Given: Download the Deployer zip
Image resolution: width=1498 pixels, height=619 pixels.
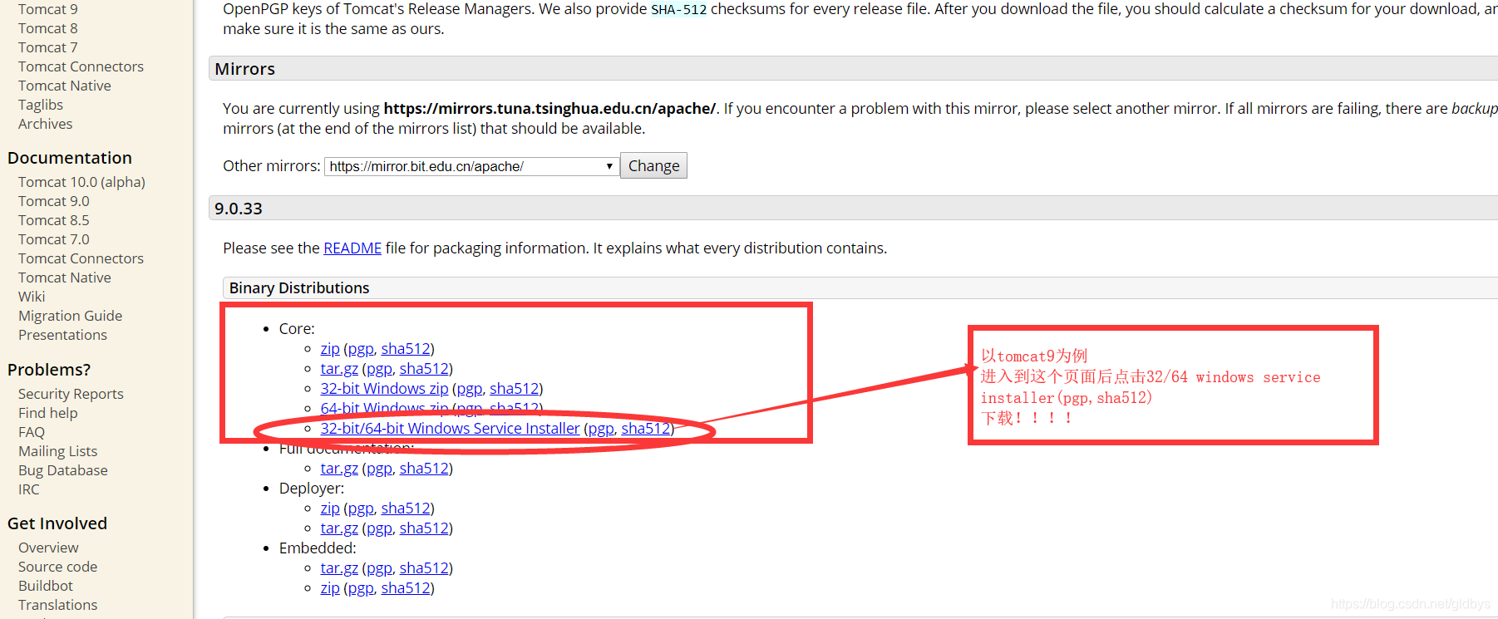Looking at the screenshot, I should [x=330, y=508].
